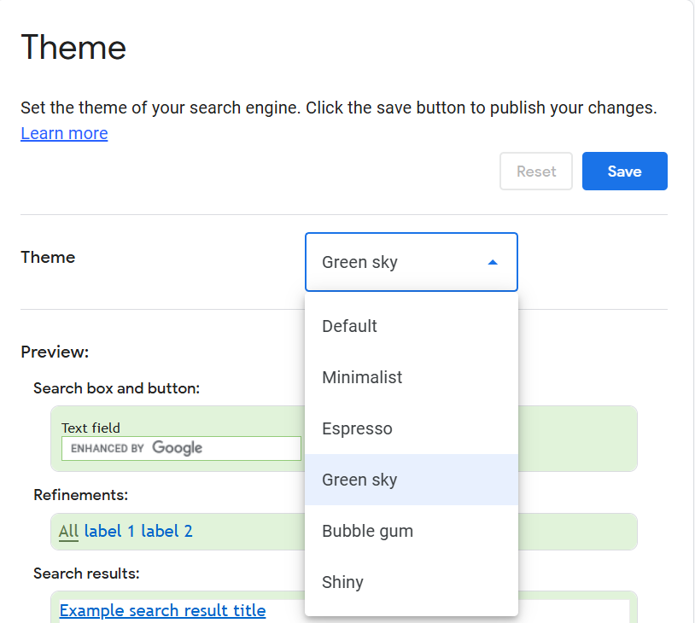Screen dimensions: 695x623
Task: Click the Save button
Action: (x=624, y=171)
